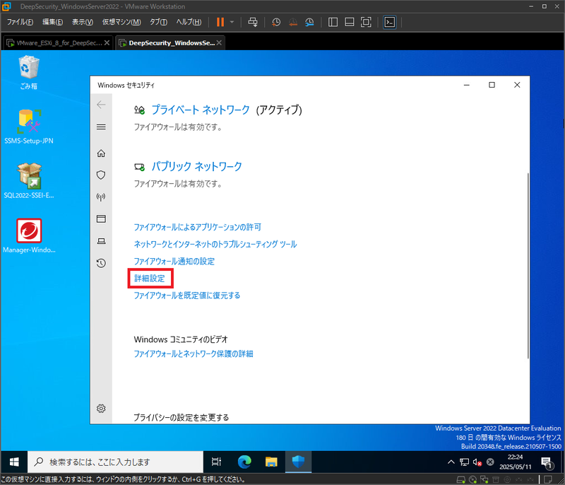Select the SSMS-Setup-JPN desktop icon
Viewport: 565px width, 485px height.
[29, 127]
